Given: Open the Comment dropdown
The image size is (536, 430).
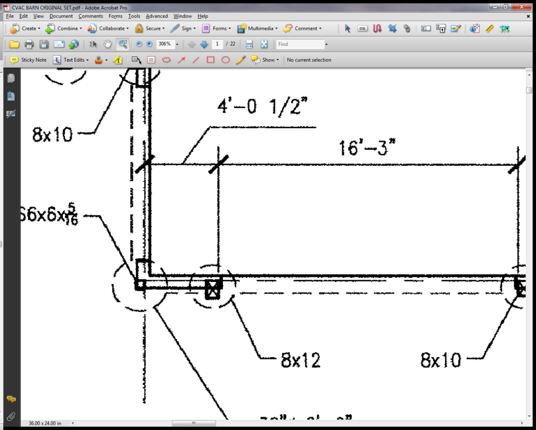Looking at the screenshot, I should pyautogui.click(x=303, y=28).
